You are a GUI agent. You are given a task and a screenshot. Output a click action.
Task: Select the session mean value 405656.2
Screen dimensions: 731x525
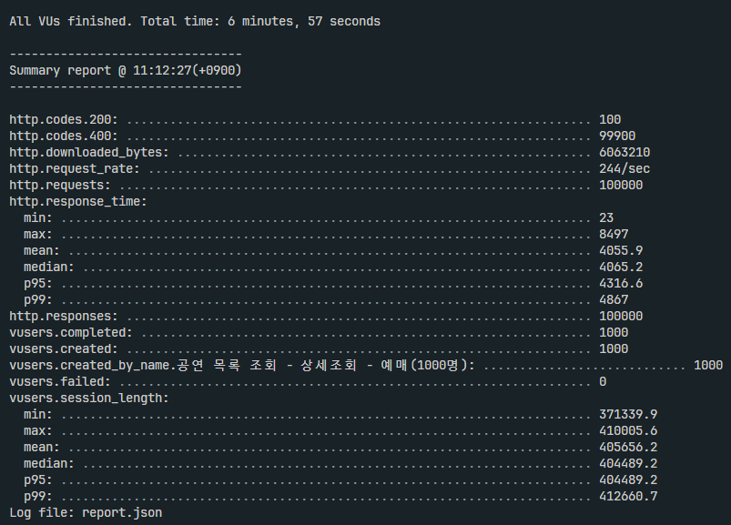coord(628,447)
